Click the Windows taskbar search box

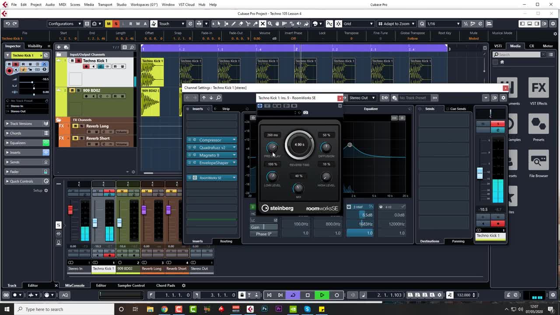[64, 309]
